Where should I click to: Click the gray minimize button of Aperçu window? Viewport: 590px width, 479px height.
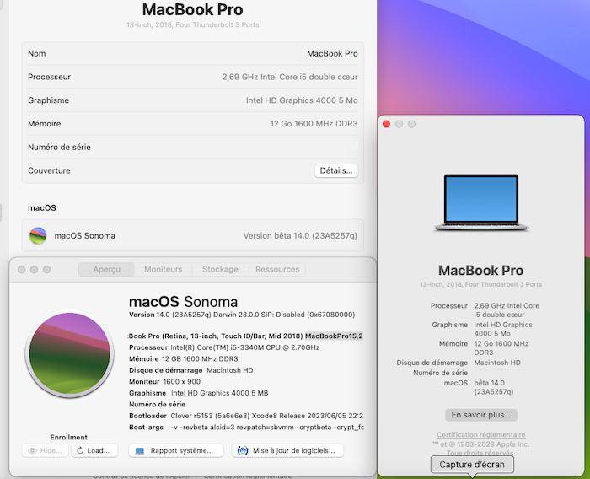coord(35,270)
